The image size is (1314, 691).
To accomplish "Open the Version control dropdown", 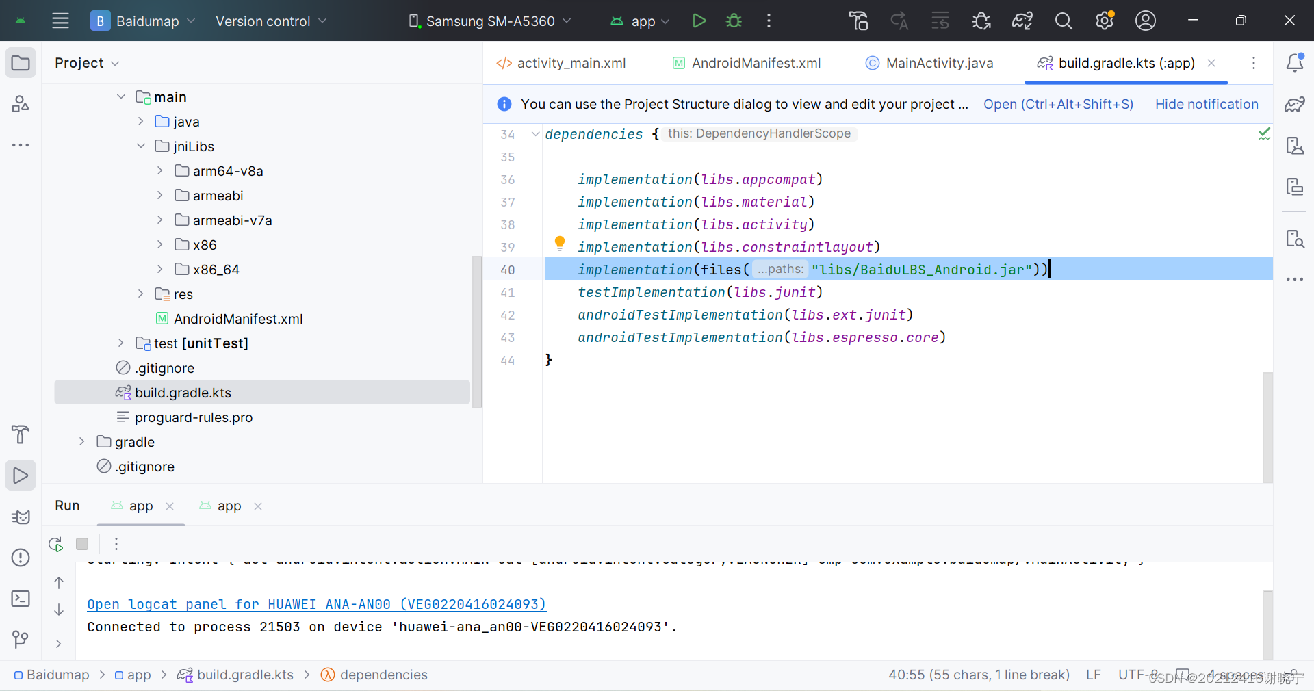I will point(271,21).
